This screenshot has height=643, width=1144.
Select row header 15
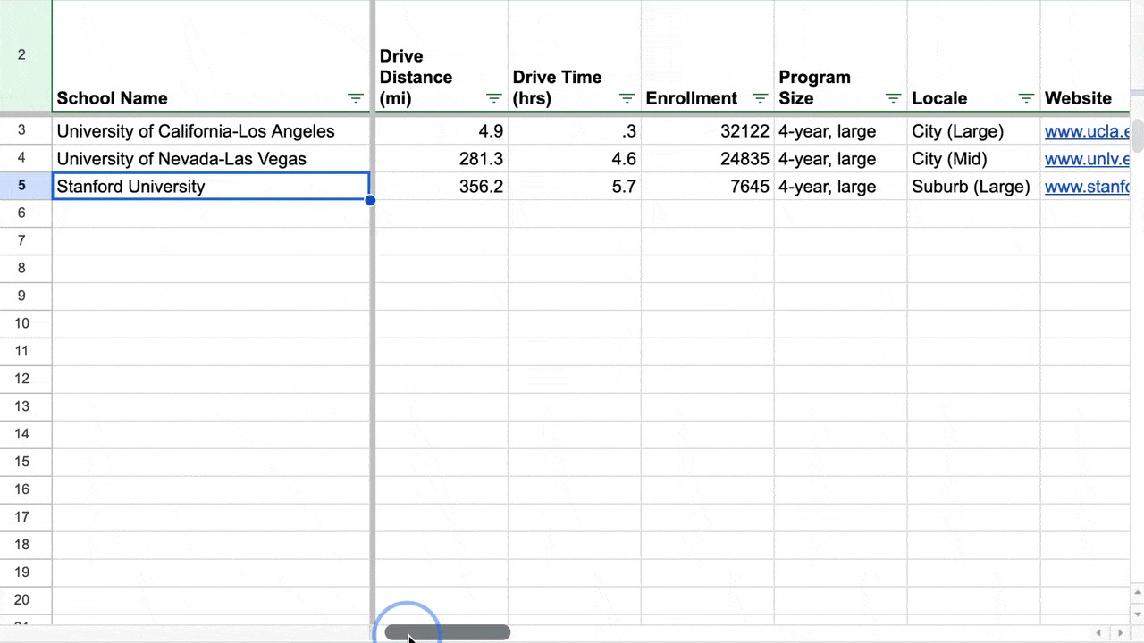[26, 462]
